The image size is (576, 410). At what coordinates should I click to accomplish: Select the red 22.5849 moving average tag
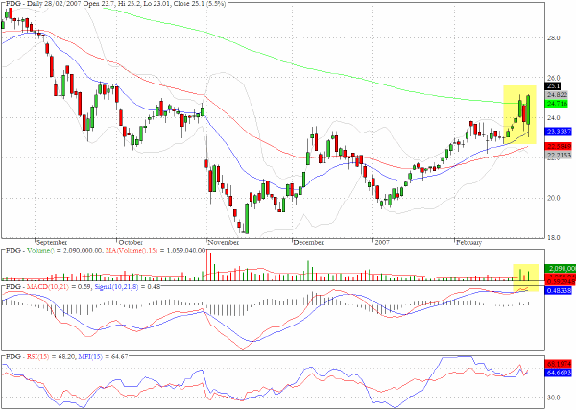point(559,147)
